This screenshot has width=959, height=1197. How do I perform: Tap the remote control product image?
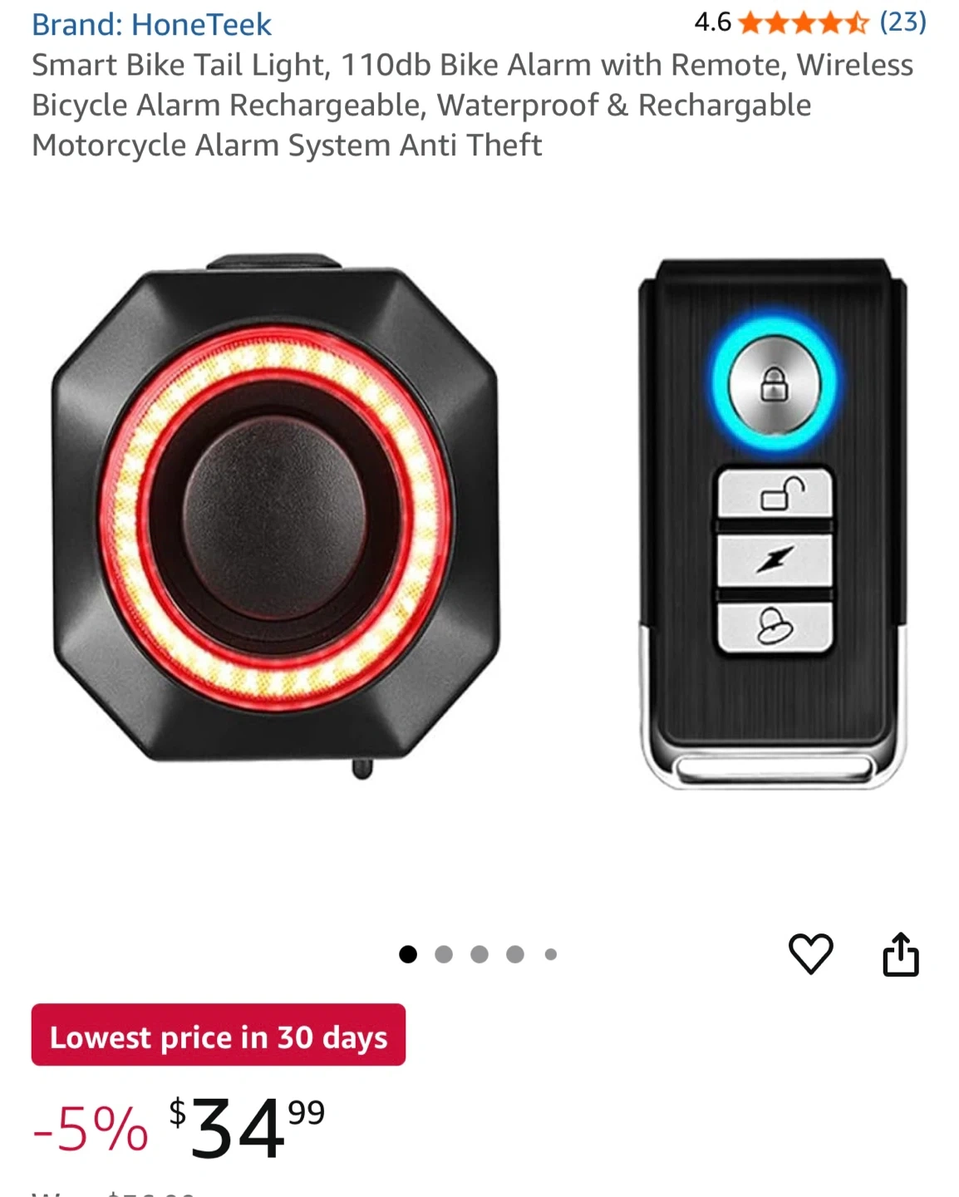[x=773, y=524]
